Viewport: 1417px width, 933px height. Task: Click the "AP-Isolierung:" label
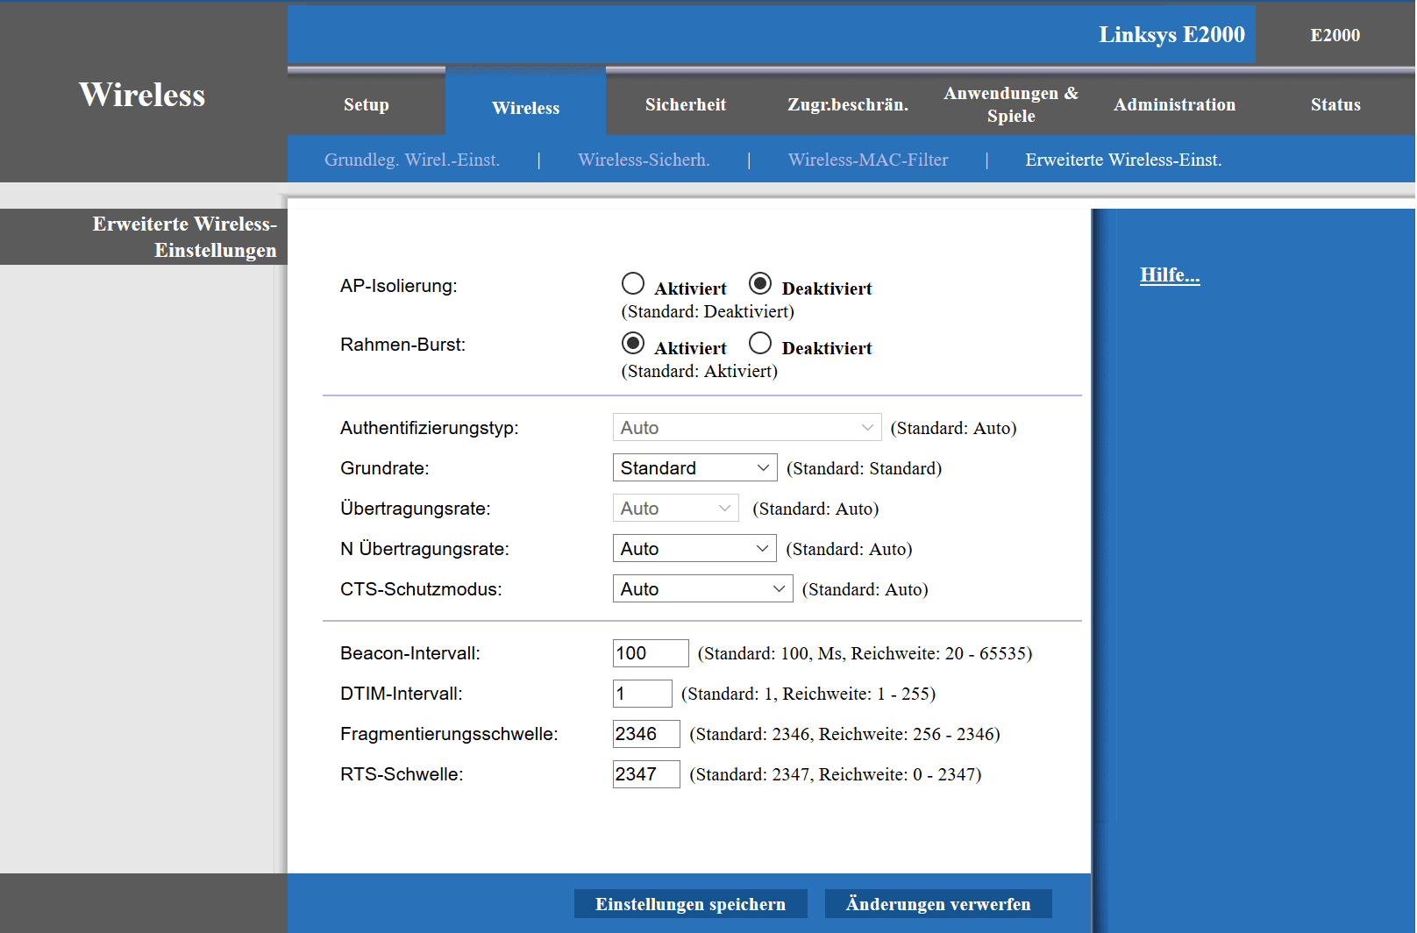399,286
